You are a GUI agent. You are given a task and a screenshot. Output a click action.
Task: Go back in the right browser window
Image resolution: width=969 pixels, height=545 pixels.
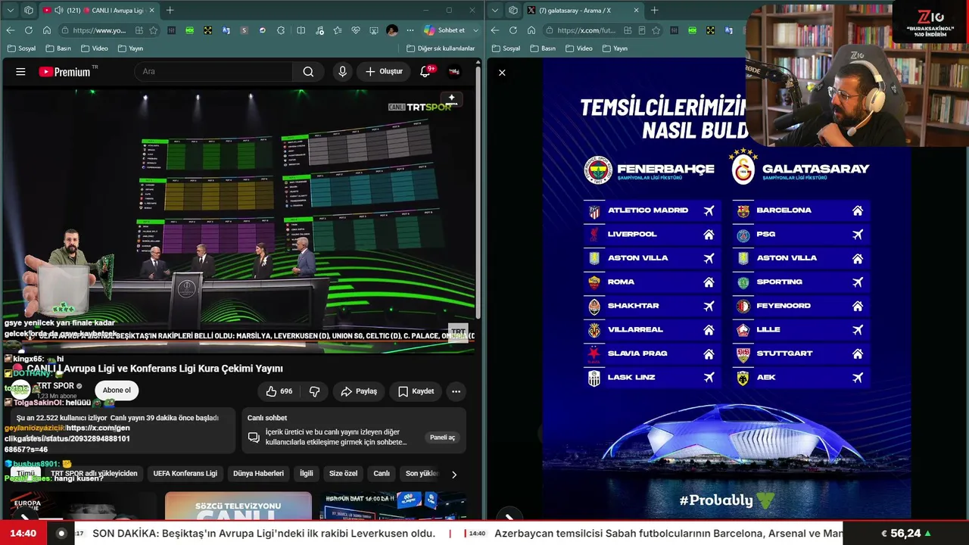[x=495, y=30]
